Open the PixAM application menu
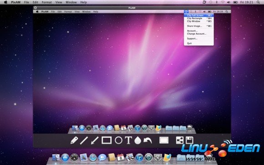The height and width of the screenshot is (165, 264). click(x=15, y=2)
